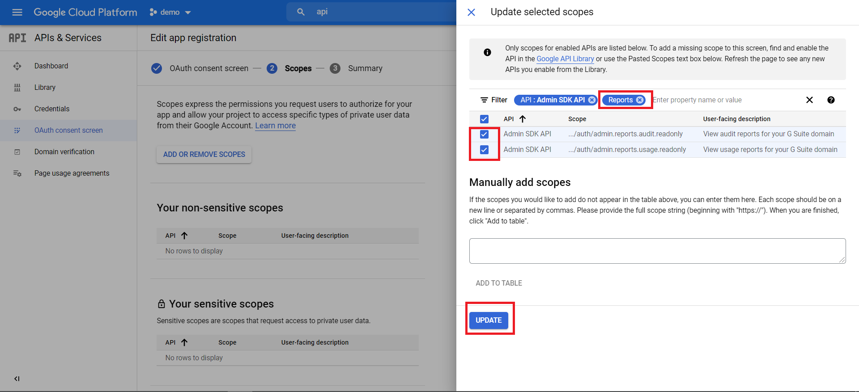The height and width of the screenshot is (392, 859).
Task: Remove the API: Admin SDK API filter chip
Action: (x=591, y=100)
